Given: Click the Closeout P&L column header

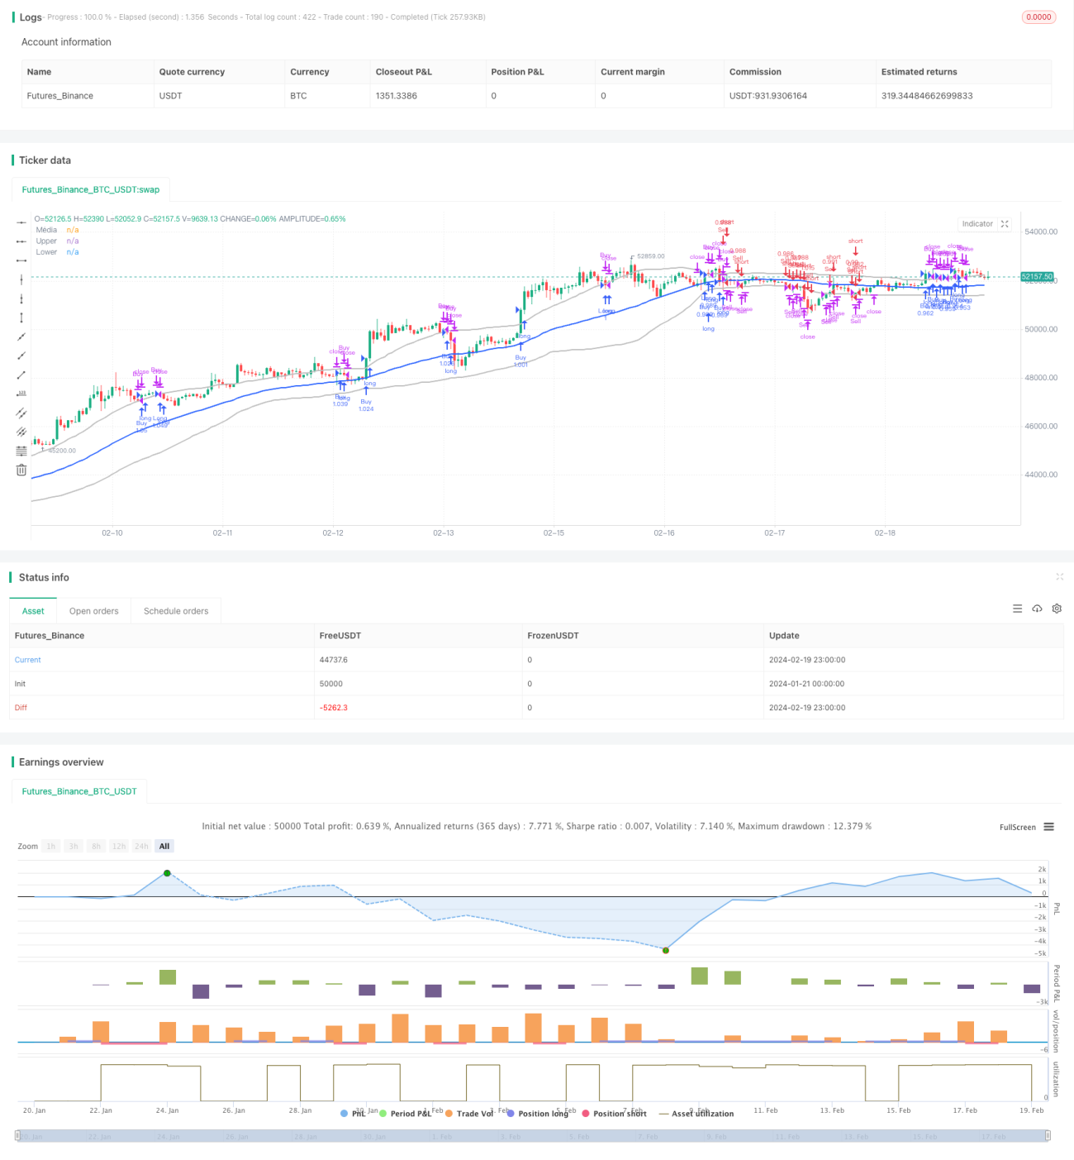Looking at the screenshot, I should pyautogui.click(x=404, y=72).
